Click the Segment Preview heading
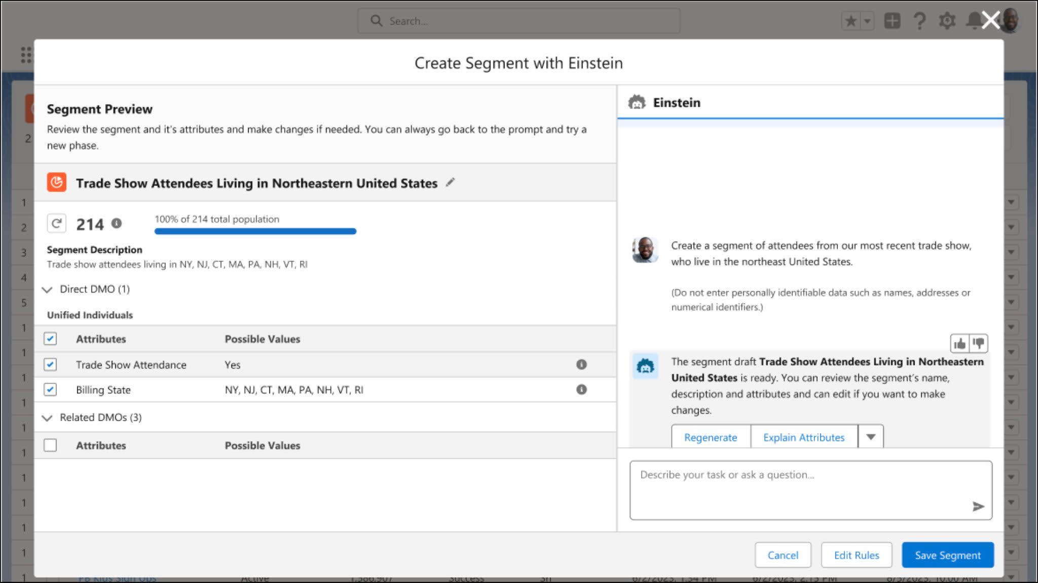 99,109
